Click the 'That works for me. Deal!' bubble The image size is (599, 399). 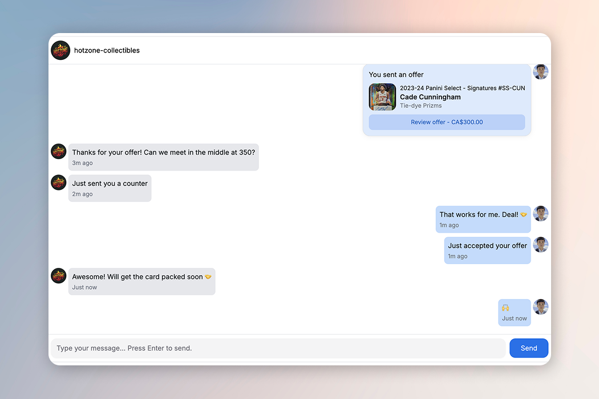pyautogui.click(x=483, y=219)
